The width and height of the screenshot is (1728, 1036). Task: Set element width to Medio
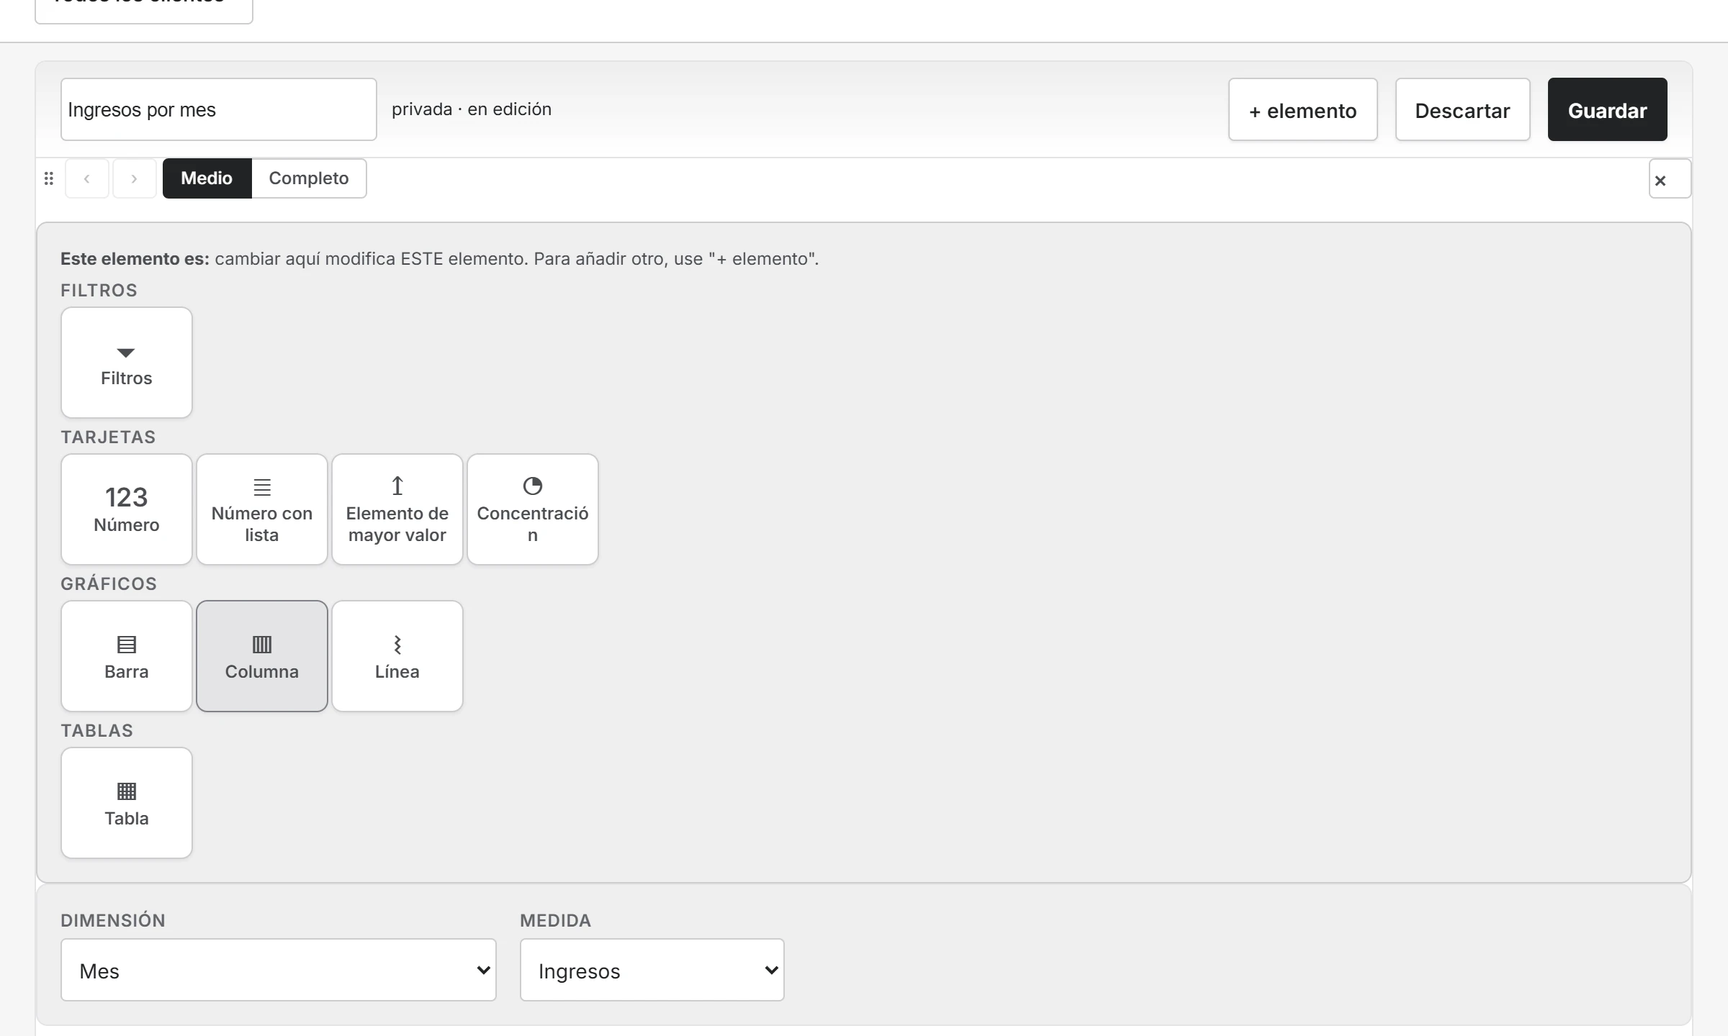click(207, 178)
